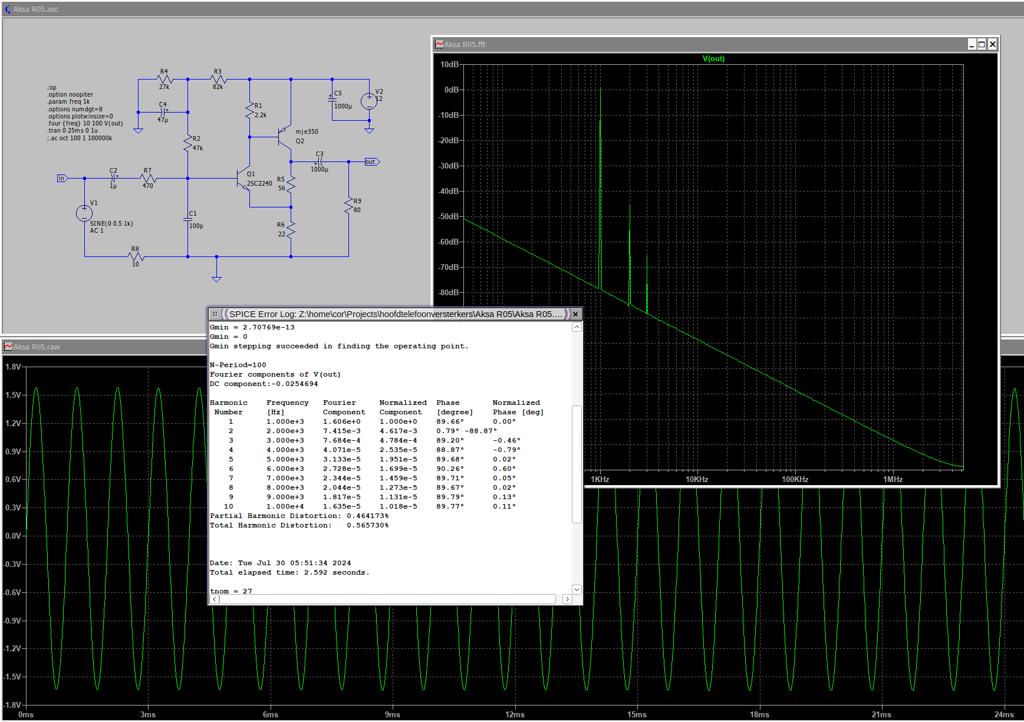Screen dimensions: 1024x722
Task: Close the Aksa R05.fft window
Action: pos(993,44)
